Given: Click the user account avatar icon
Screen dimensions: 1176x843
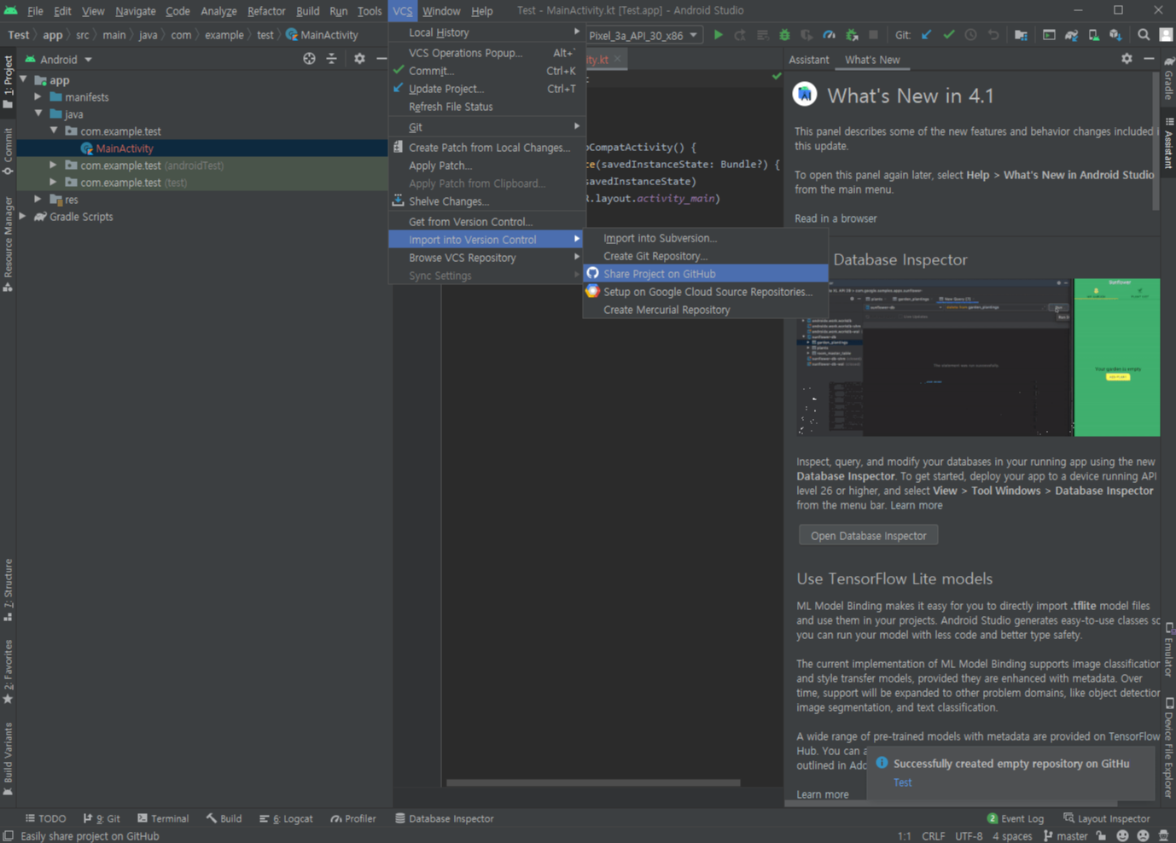Looking at the screenshot, I should click(x=1166, y=35).
